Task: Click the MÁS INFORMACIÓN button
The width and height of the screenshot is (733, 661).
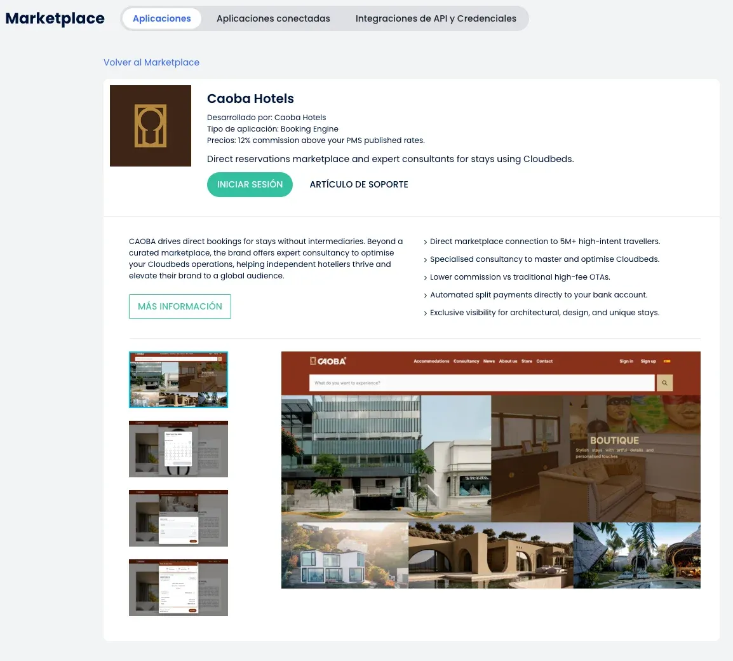Action: click(x=180, y=306)
